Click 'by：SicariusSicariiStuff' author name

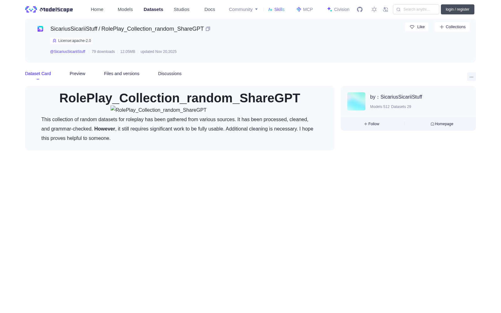pyautogui.click(x=396, y=97)
